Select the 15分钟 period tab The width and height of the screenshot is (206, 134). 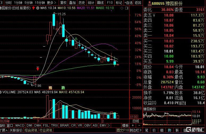(x=40, y=3)
